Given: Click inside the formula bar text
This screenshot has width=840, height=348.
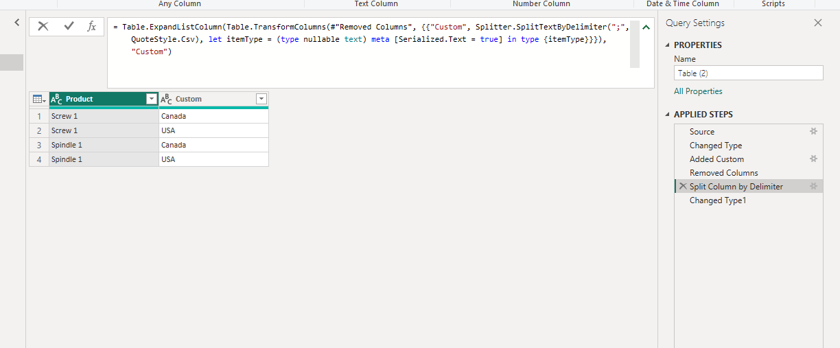Looking at the screenshot, I should pos(371,39).
